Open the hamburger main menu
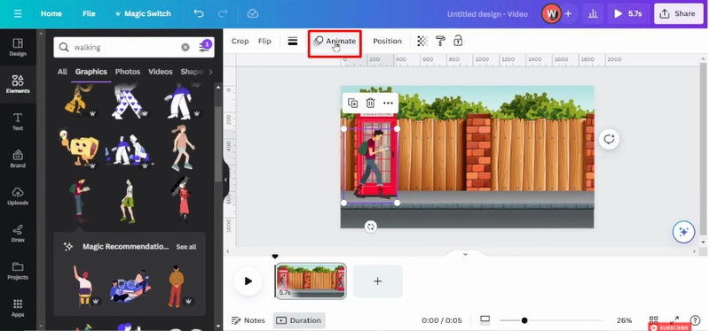 pos(18,13)
